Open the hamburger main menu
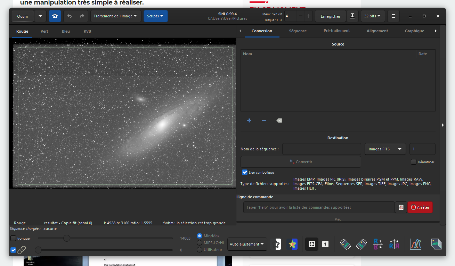455x266 pixels. 393,16
